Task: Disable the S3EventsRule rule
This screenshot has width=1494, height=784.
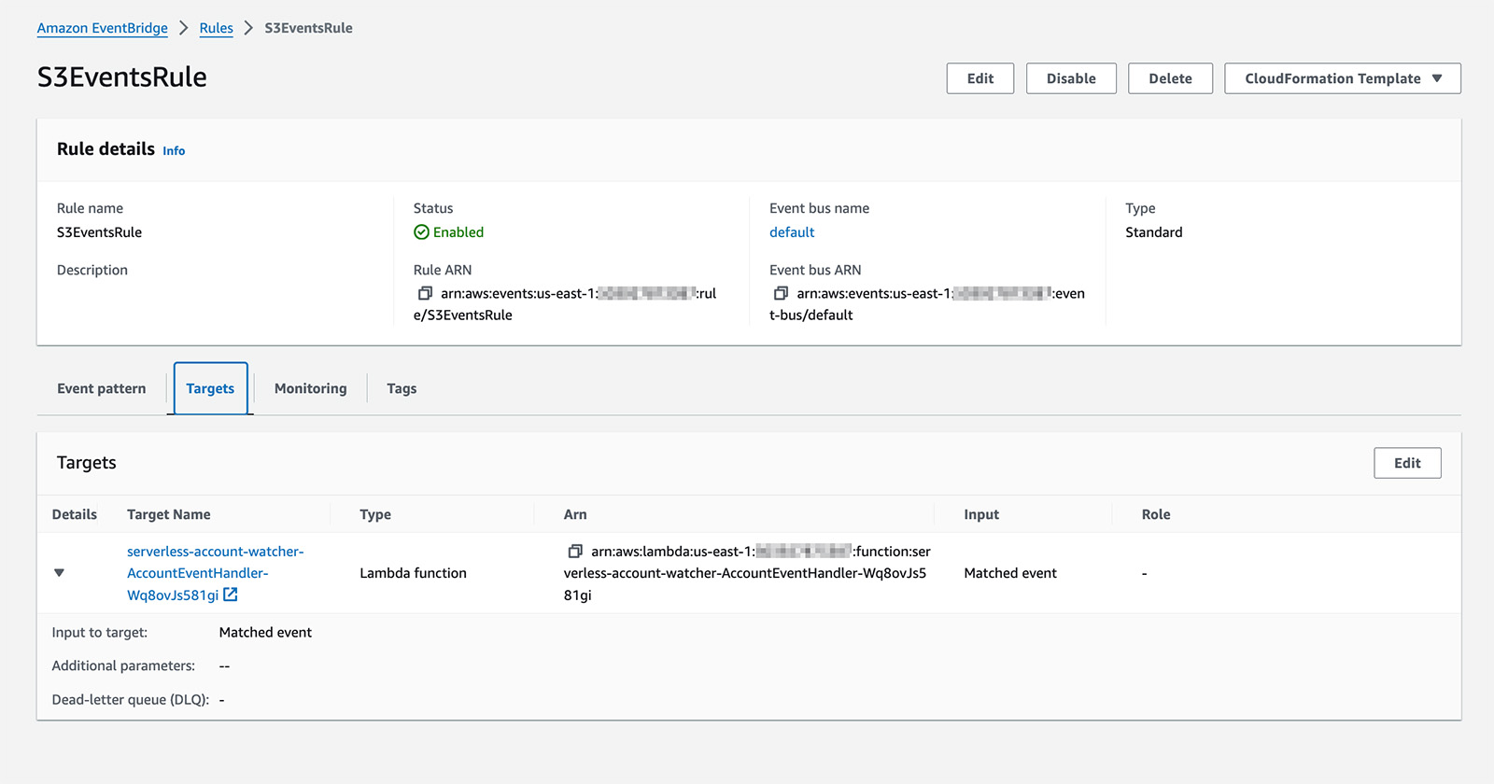Action: point(1070,78)
